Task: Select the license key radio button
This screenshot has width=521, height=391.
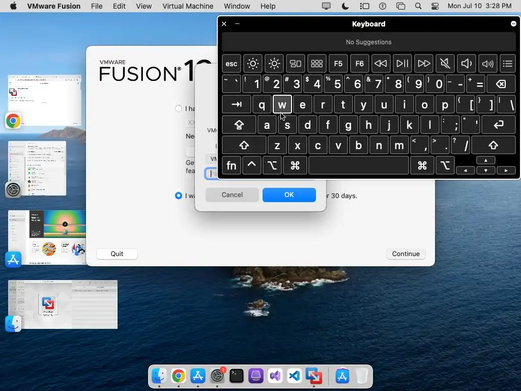Action: tap(179, 108)
